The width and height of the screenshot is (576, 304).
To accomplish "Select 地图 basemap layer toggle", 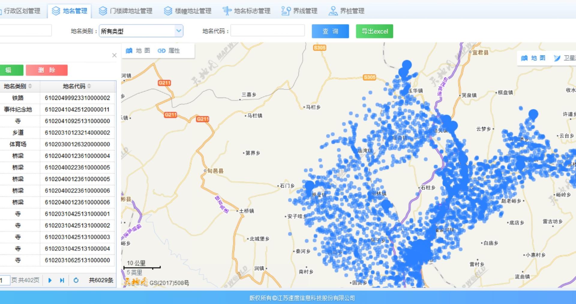I will pos(533,58).
